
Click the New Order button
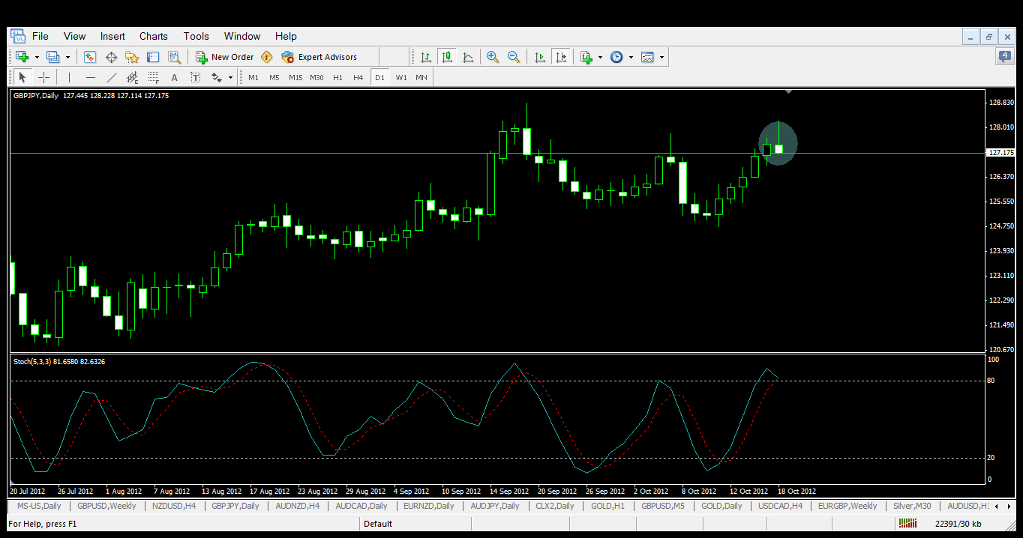(x=225, y=57)
